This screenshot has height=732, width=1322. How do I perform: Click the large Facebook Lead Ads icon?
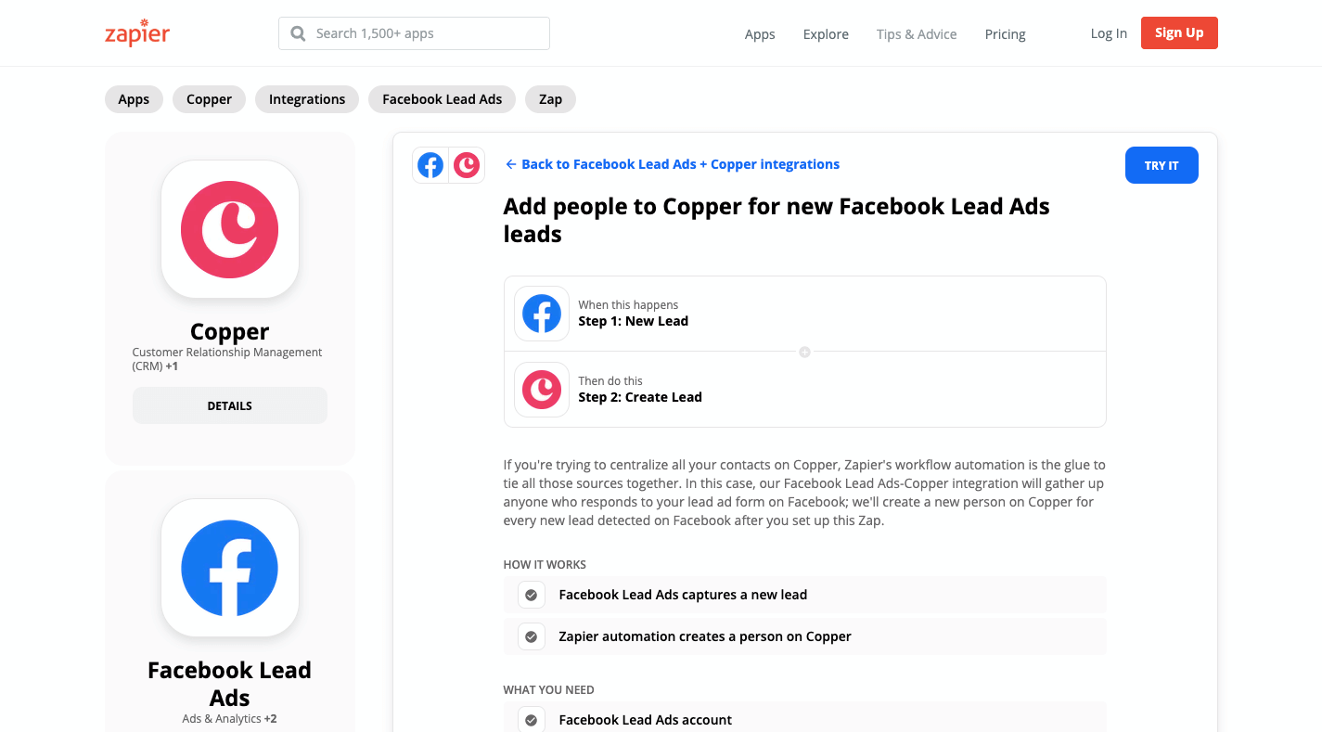pyautogui.click(x=230, y=568)
